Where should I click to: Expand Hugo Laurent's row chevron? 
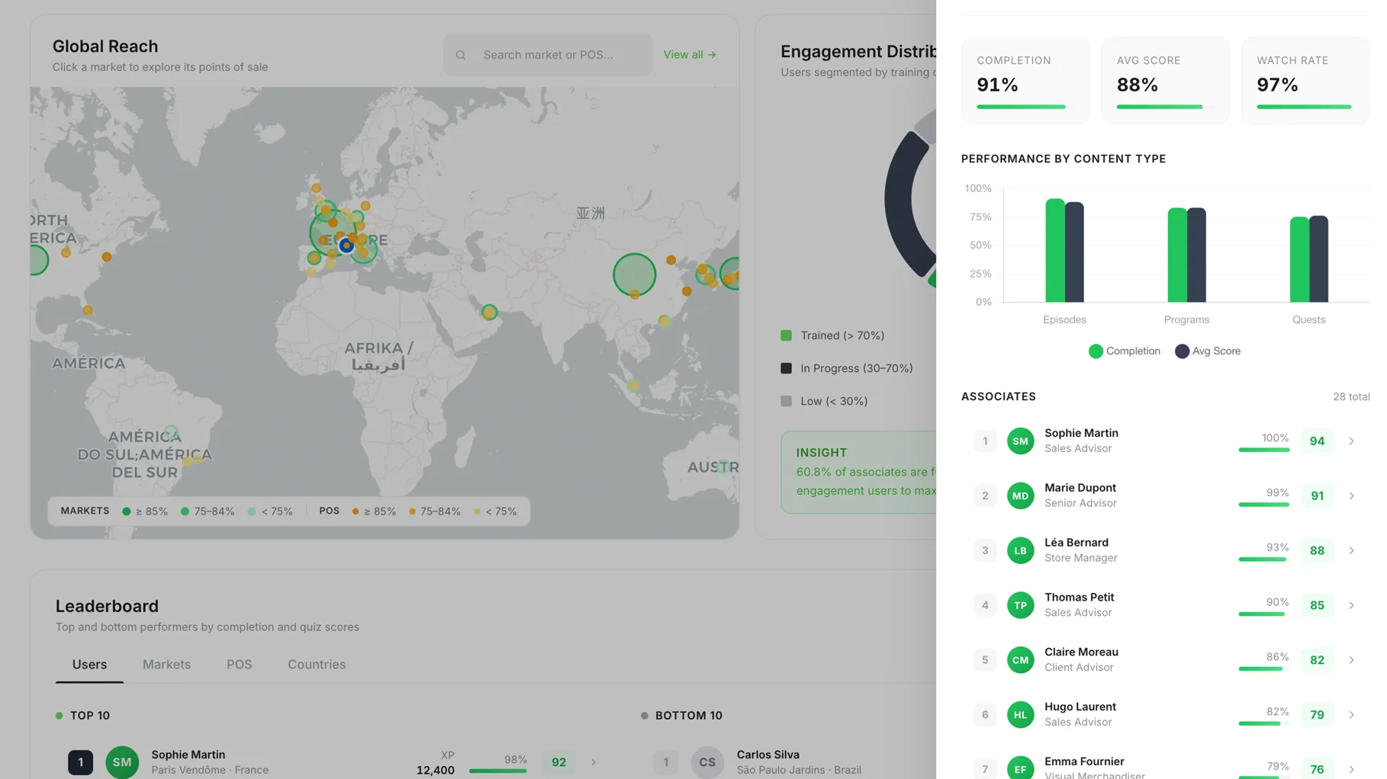tap(1351, 715)
